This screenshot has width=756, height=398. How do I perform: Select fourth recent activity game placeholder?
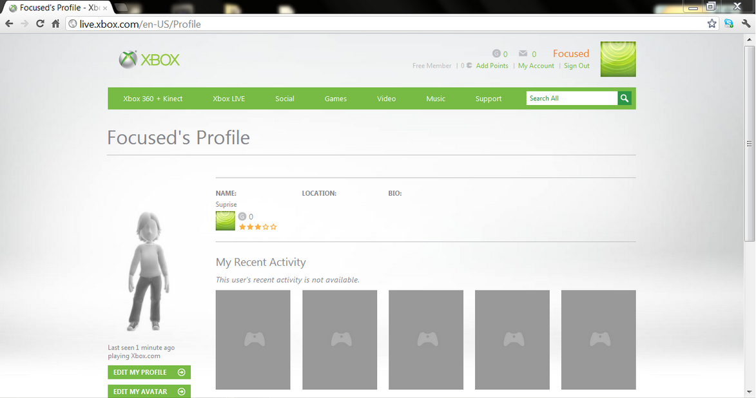click(x=512, y=339)
